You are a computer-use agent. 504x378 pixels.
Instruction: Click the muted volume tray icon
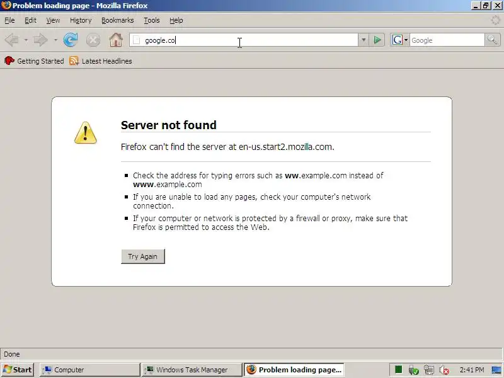click(444, 370)
